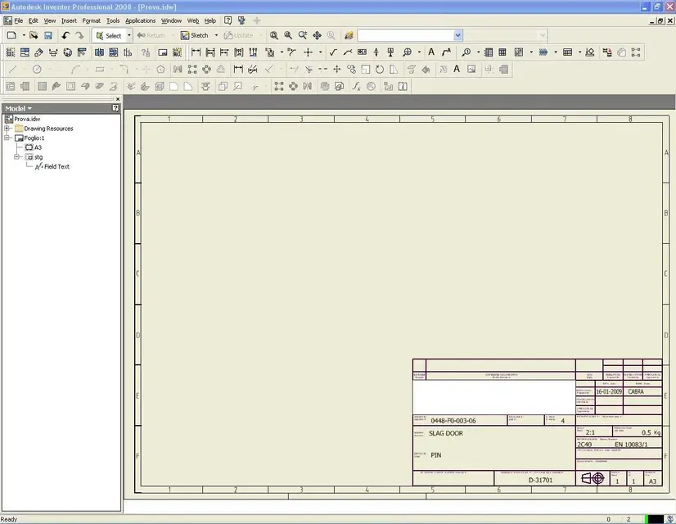Screen dimensions: 676x524
Task: Select the Welding Symbol tool
Action: click(x=348, y=52)
